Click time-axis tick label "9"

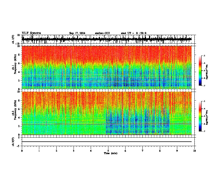(x=177, y=151)
